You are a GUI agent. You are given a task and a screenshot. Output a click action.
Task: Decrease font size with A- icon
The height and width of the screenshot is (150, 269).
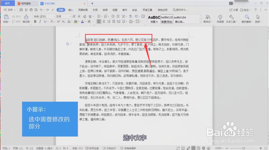tap(79, 16)
